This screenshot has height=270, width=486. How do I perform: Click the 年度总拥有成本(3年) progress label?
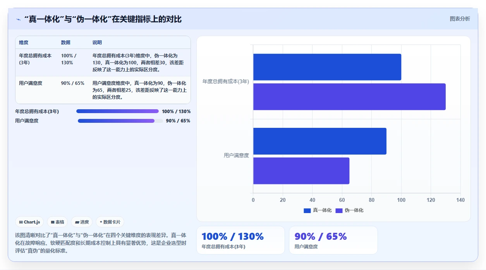37,112
